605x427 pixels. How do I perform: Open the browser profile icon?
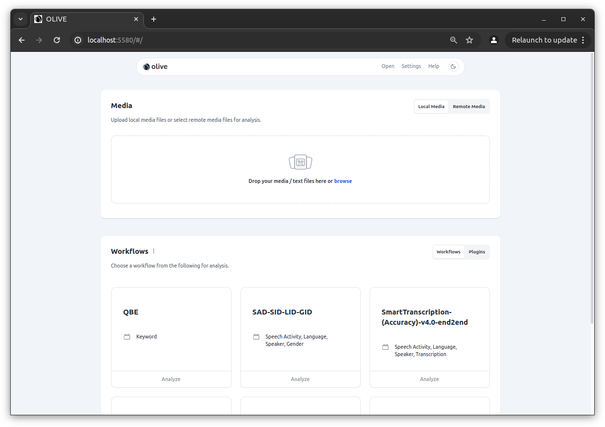click(493, 40)
